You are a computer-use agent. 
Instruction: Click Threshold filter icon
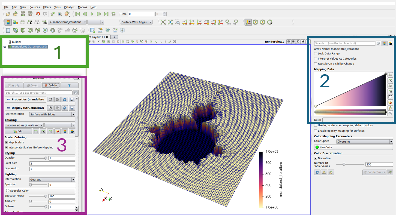(38, 30)
